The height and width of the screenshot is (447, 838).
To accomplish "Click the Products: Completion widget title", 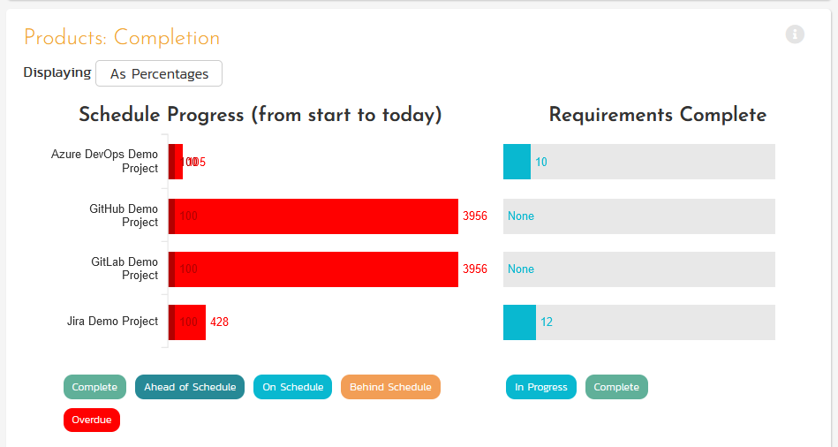I will tap(122, 38).
